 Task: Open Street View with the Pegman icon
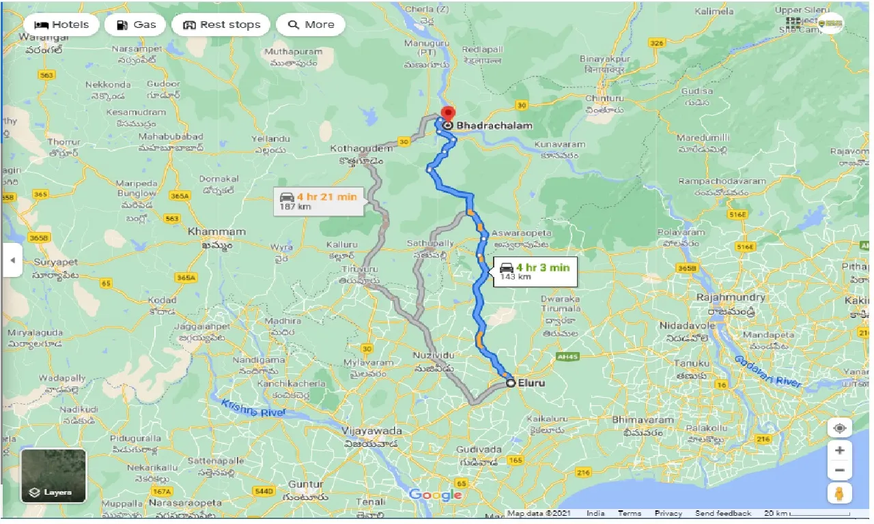pyautogui.click(x=839, y=493)
